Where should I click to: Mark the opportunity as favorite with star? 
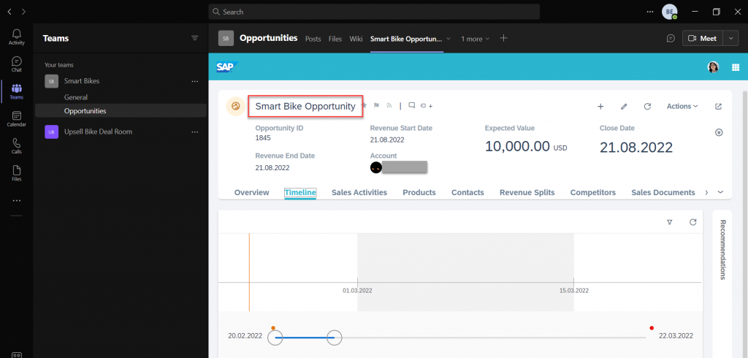coord(364,105)
